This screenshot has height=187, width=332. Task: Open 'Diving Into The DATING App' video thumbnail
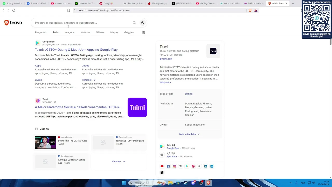45,143
